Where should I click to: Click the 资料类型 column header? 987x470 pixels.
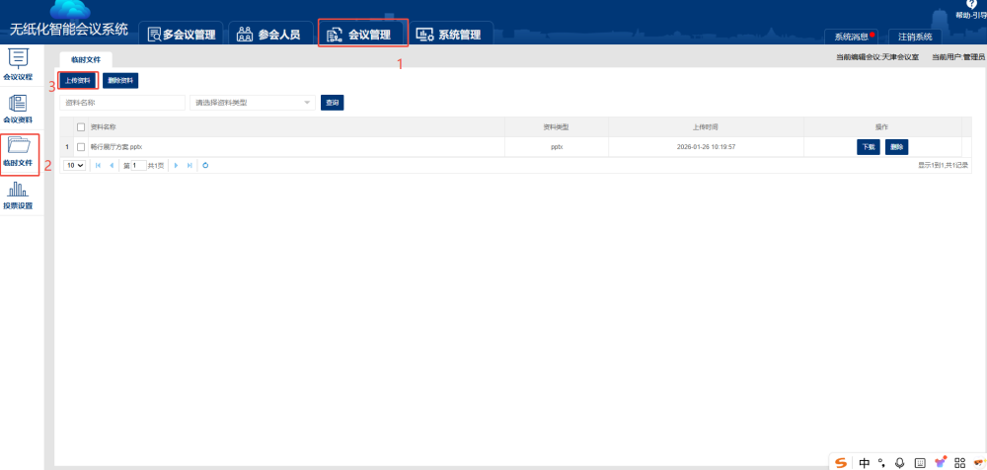(x=557, y=127)
